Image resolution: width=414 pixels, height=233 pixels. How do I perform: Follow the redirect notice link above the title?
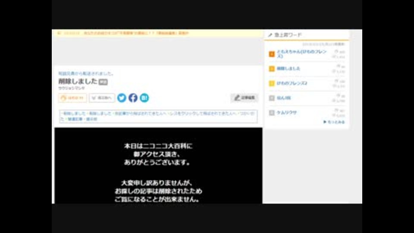[86, 73]
